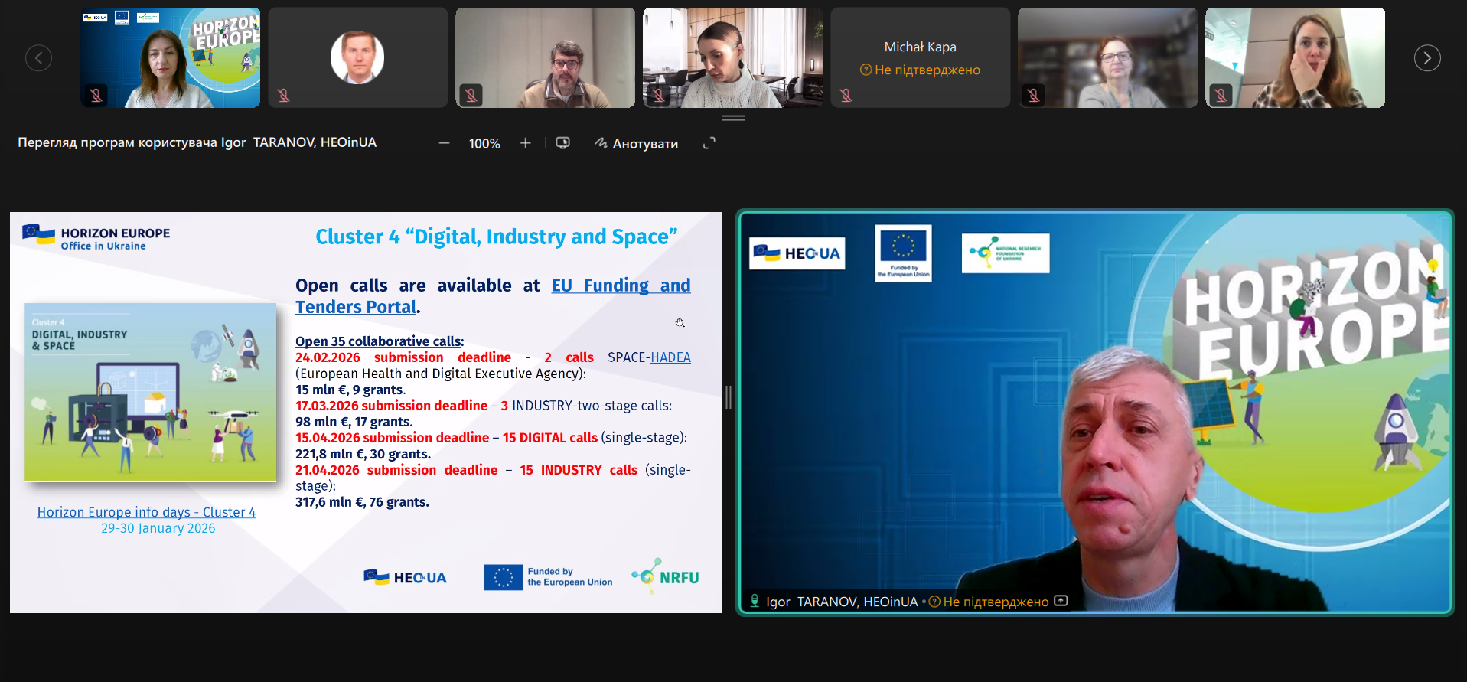Click the Анотувати annotate button

[637, 143]
